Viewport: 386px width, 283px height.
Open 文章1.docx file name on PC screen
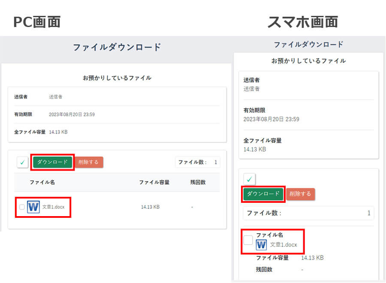coord(54,207)
